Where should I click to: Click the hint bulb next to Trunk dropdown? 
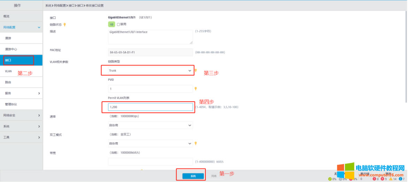(196, 70)
